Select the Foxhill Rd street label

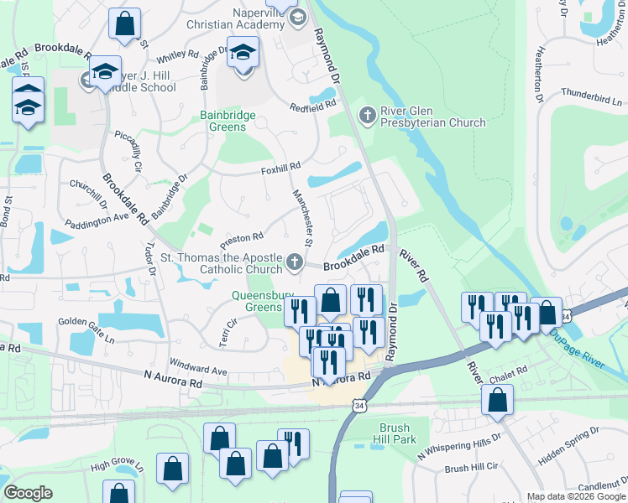click(x=280, y=169)
